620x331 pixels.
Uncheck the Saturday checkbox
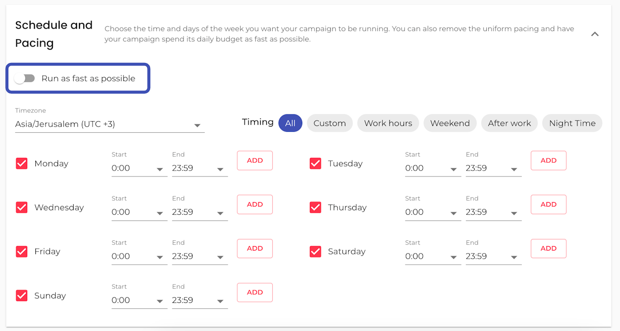315,252
